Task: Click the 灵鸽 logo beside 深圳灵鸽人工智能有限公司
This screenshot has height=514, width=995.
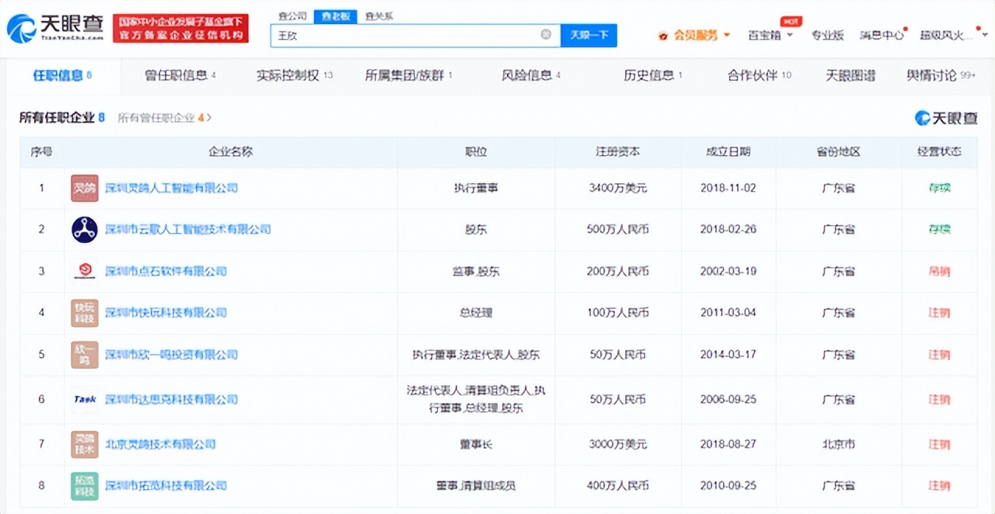Action: [84, 188]
